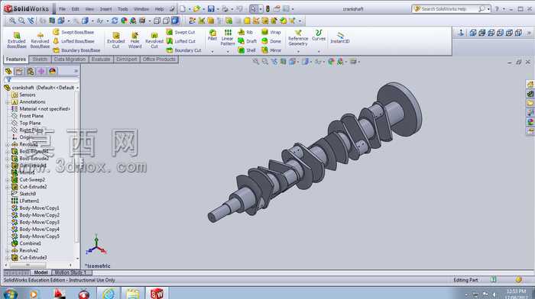Open the DisplayManager panel tab
535x299 pixels.
pos(52,71)
